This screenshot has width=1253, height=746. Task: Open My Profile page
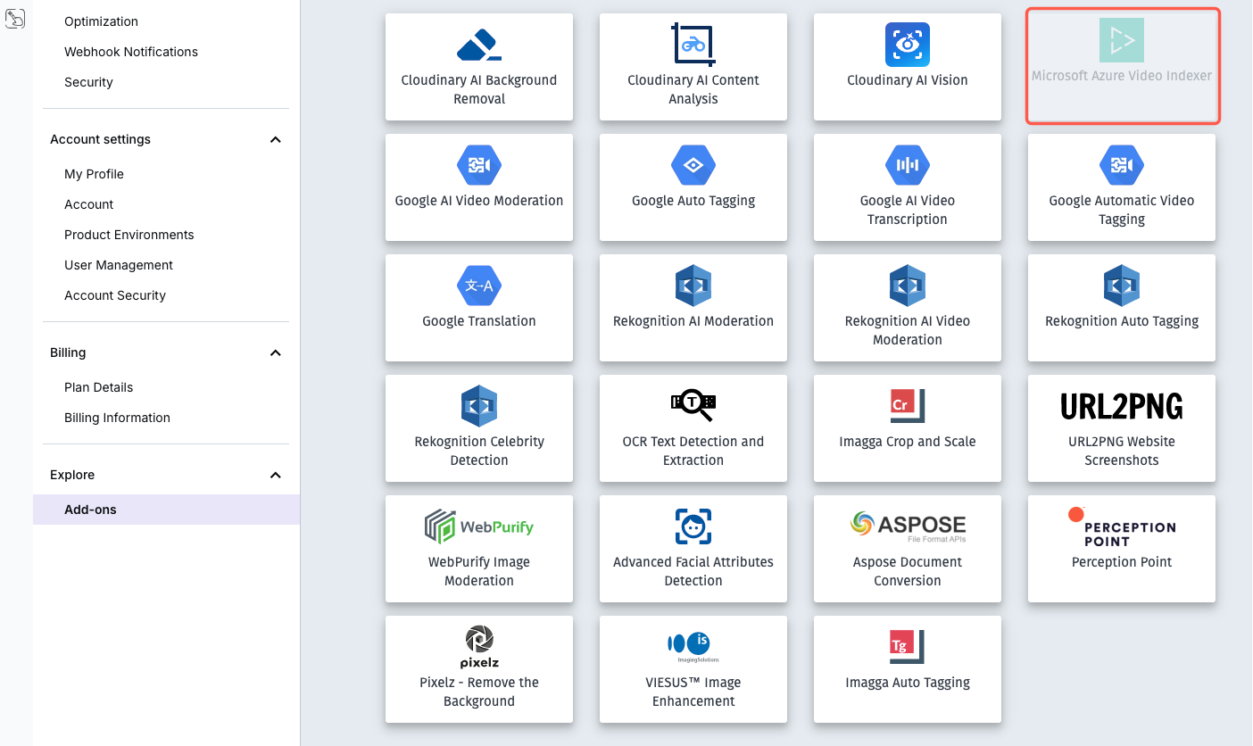pyautogui.click(x=94, y=174)
